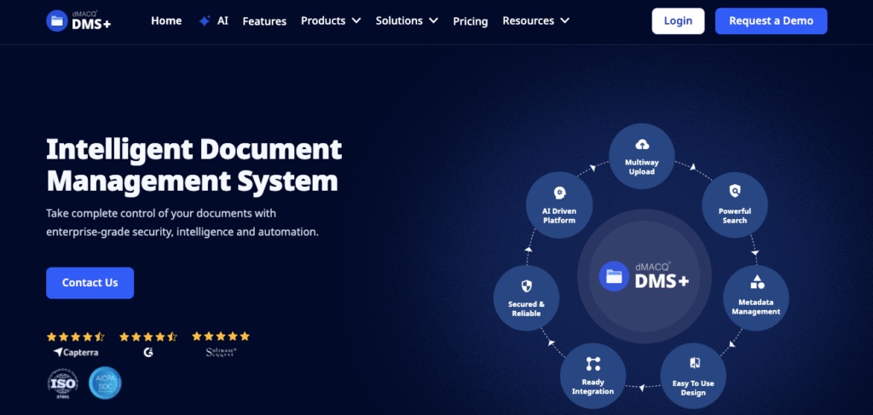Click the Secured & Reliable label
The height and width of the screenshot is (415, 873).
(526, 308)
